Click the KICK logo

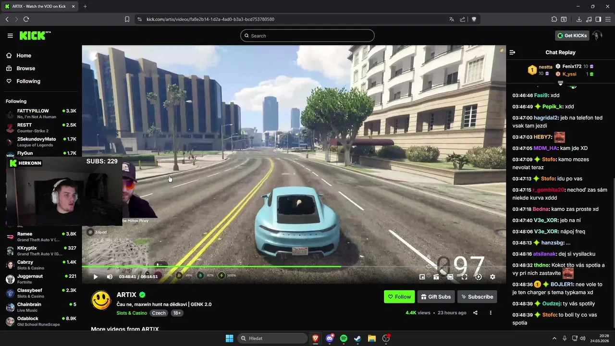(x=35, y=36)
